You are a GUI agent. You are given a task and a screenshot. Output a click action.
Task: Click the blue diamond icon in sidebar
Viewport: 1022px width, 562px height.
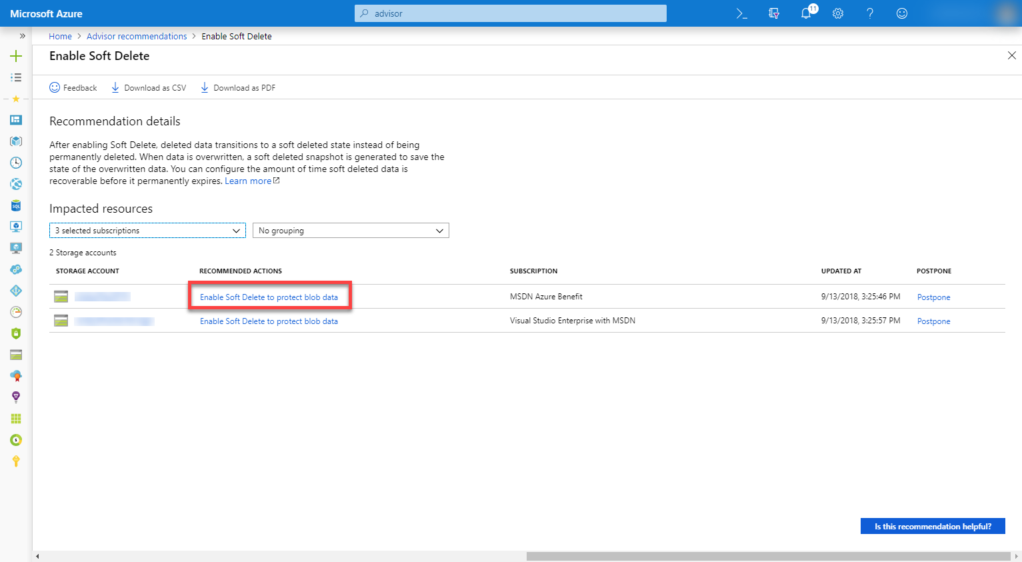click(16, 291)
